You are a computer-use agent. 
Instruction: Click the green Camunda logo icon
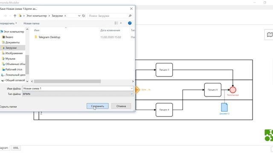pyautogui.click(x=269, y=135)
